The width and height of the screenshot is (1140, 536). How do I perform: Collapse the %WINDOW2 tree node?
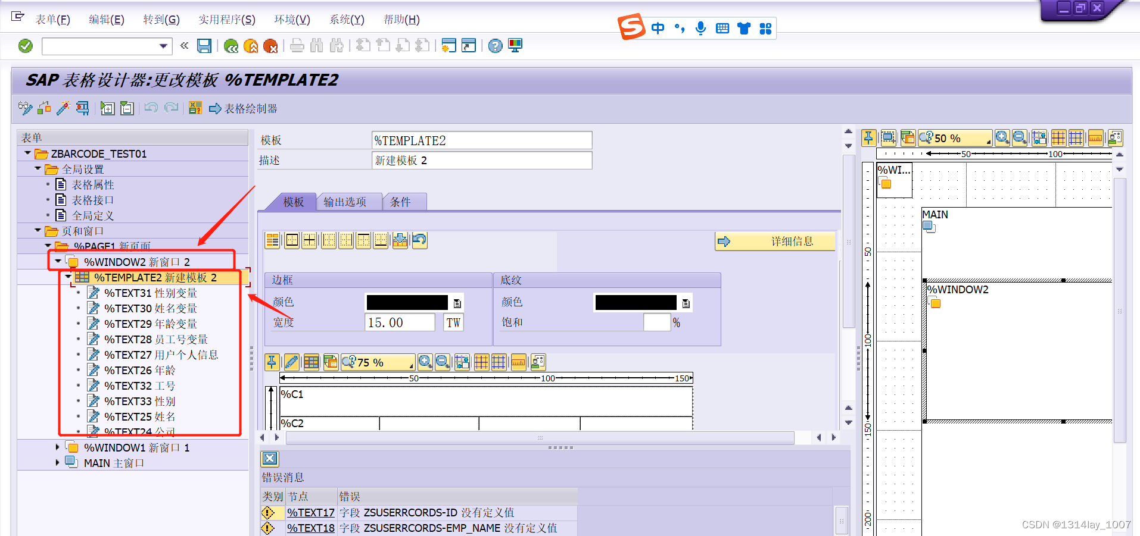pyautogui.click(x=58, y=261)
